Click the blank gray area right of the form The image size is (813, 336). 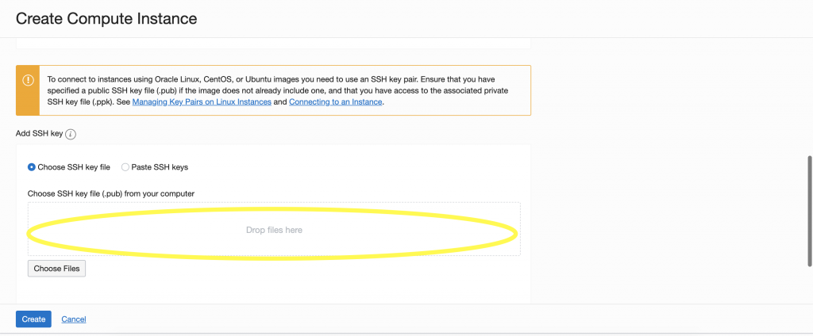(x=668, y=171)
